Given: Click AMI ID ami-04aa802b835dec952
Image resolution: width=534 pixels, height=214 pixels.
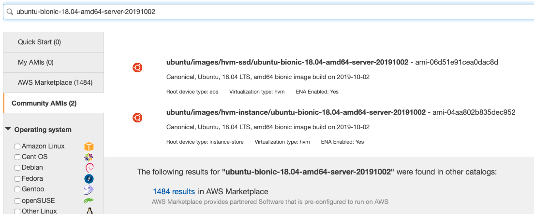Looking at the screenshot, I should click(x=474, y=112).
